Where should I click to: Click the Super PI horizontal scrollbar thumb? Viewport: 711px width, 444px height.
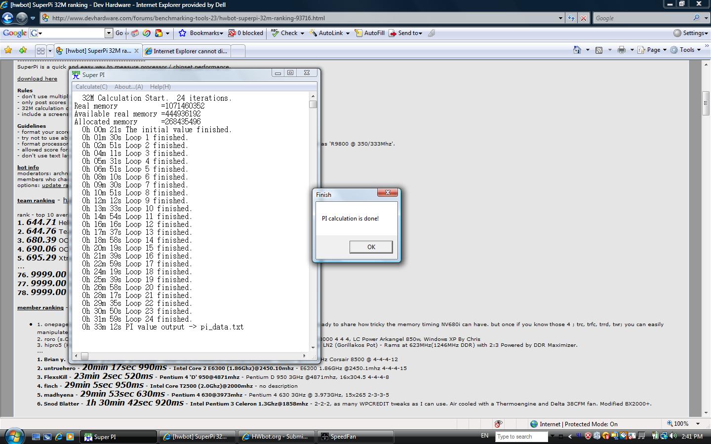[x=84, y=356]
